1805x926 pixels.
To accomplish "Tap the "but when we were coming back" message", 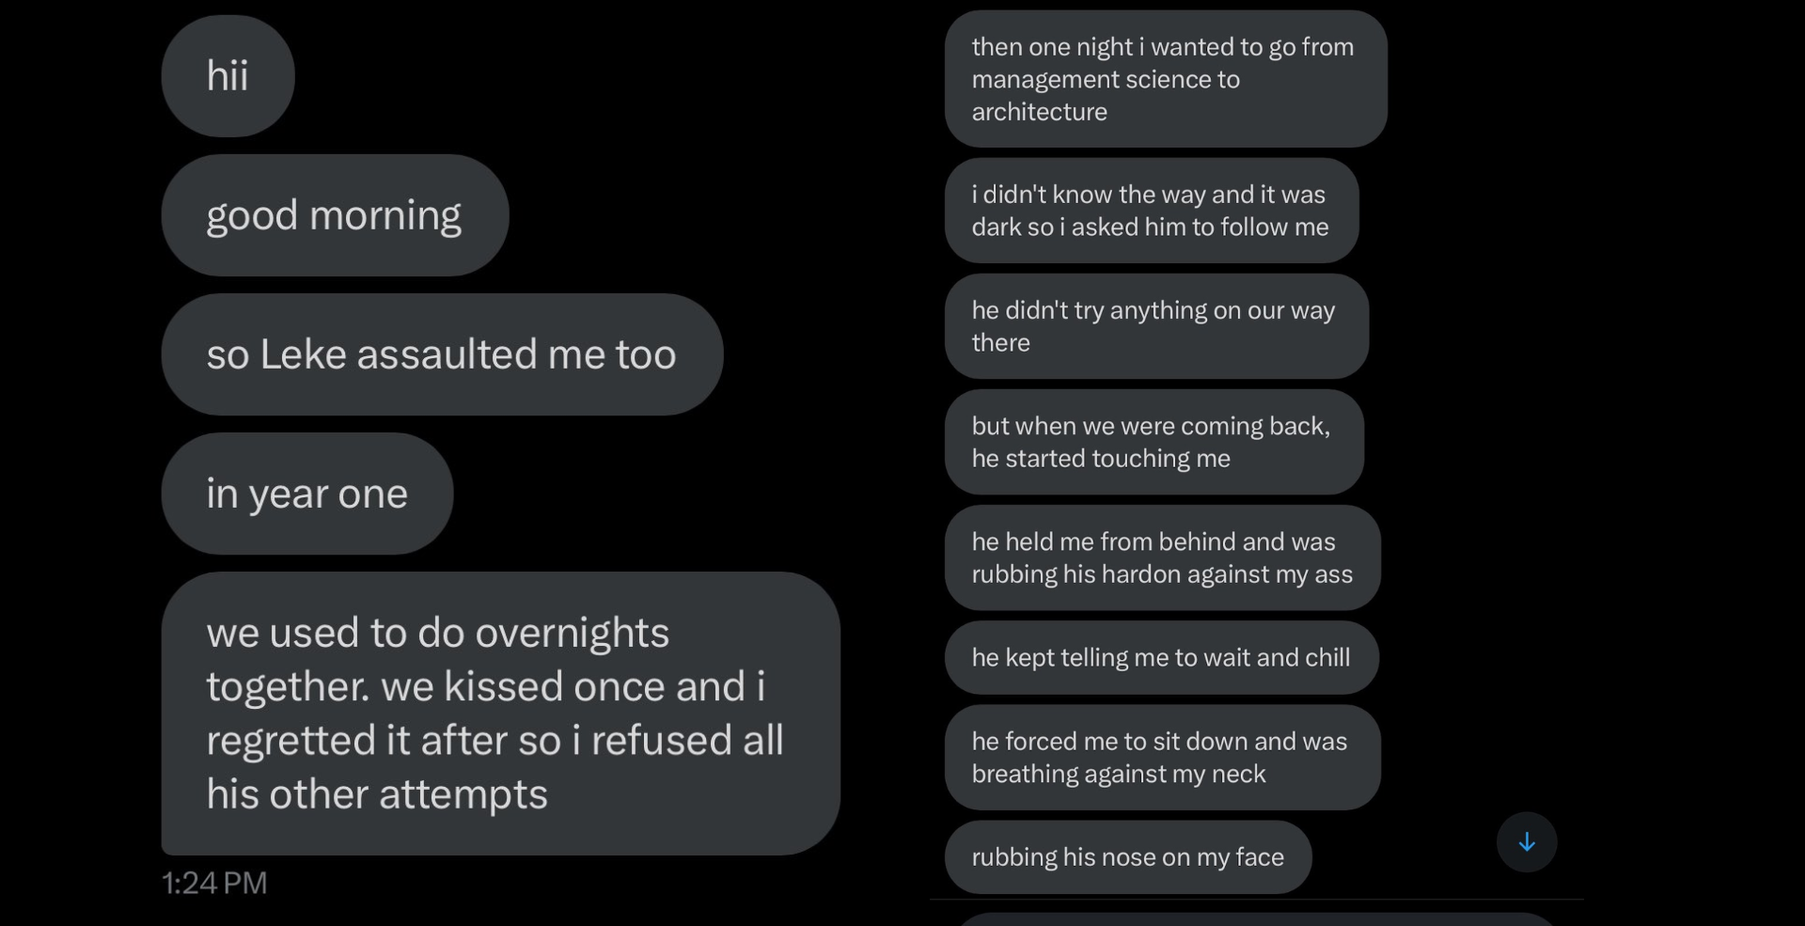I will pyautogui.click(x=1153, y=442).
